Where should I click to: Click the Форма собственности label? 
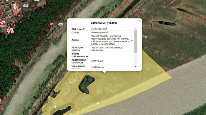(x=80, y=55)
